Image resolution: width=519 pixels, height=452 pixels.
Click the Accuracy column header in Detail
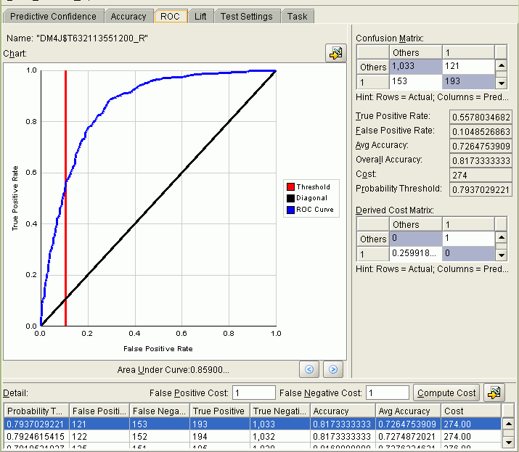tap(343, 411)
